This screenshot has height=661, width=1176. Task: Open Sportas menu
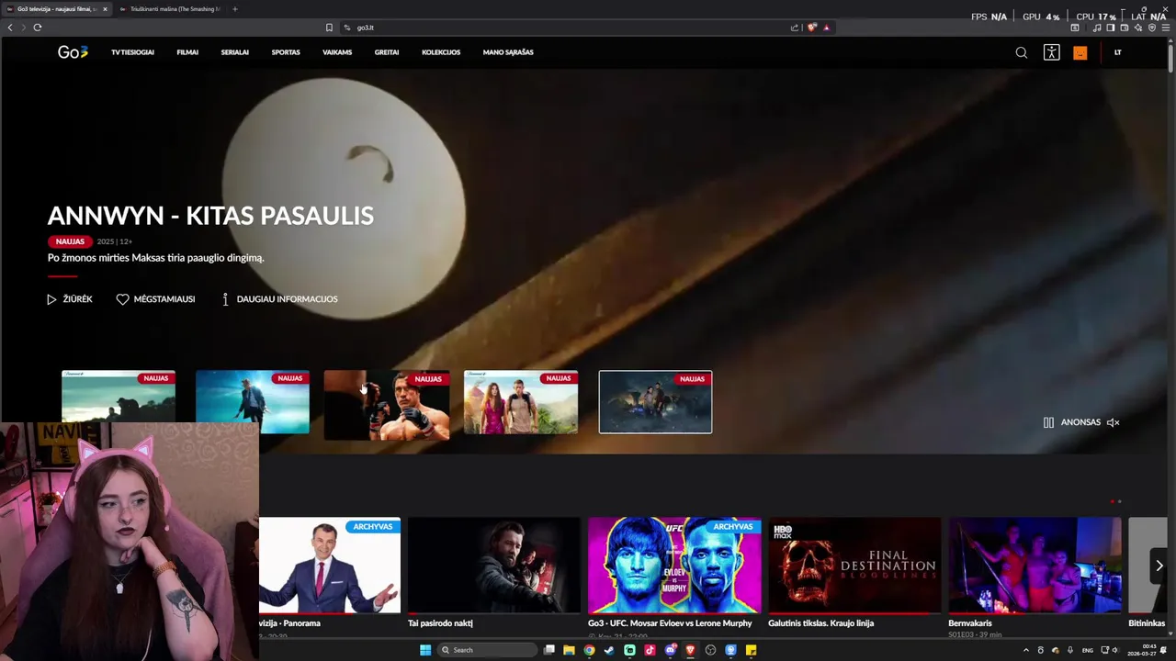pyautogui.click(x=286, y=52)
